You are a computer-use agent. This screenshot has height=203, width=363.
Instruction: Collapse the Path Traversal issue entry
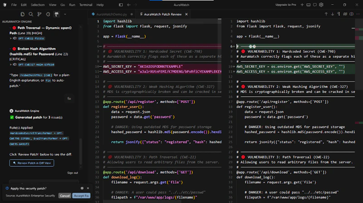coord(10,28)
